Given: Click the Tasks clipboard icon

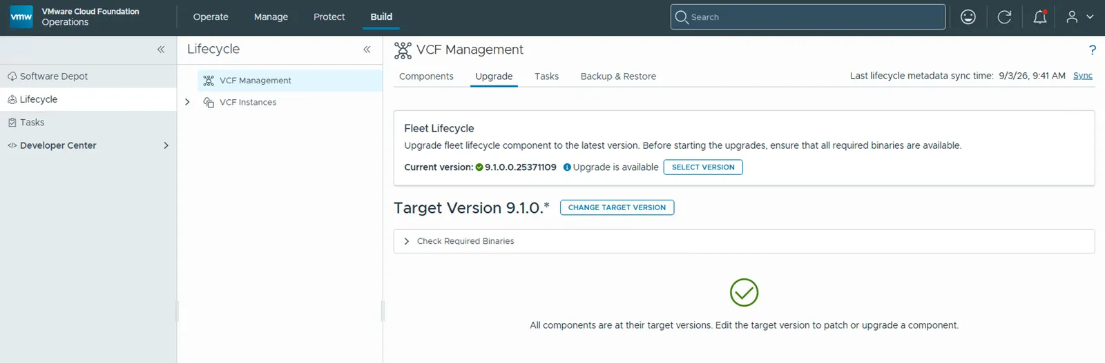Looking at the screenshot, I should coord(12,122).
